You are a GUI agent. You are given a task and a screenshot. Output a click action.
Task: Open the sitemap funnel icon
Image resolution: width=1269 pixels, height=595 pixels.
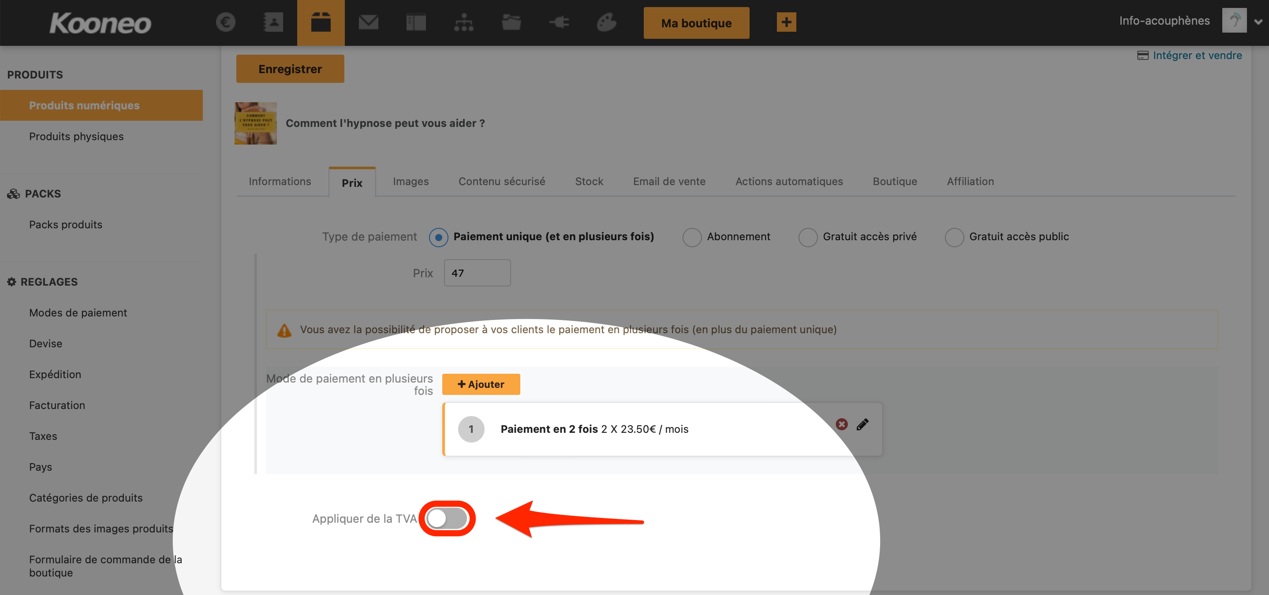point(463,22)
